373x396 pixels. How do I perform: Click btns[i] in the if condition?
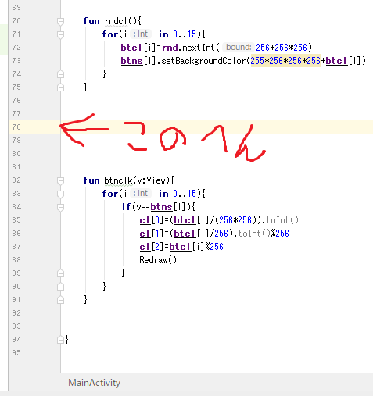[x=168, y=207]
